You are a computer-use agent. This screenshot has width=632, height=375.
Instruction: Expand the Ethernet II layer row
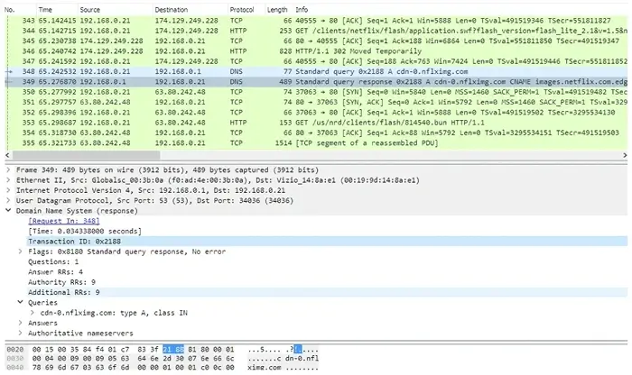[8, 180]
